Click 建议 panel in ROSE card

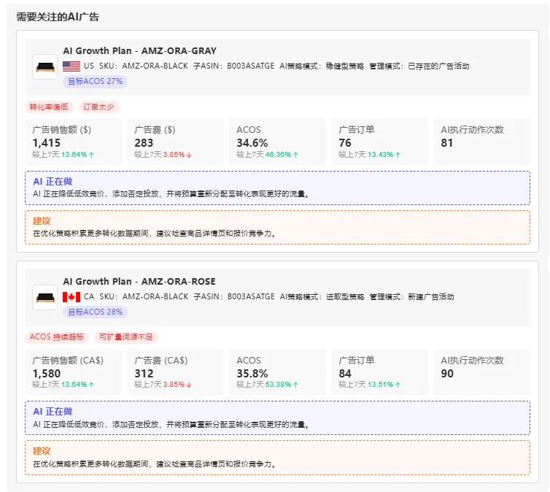[277, 458]
